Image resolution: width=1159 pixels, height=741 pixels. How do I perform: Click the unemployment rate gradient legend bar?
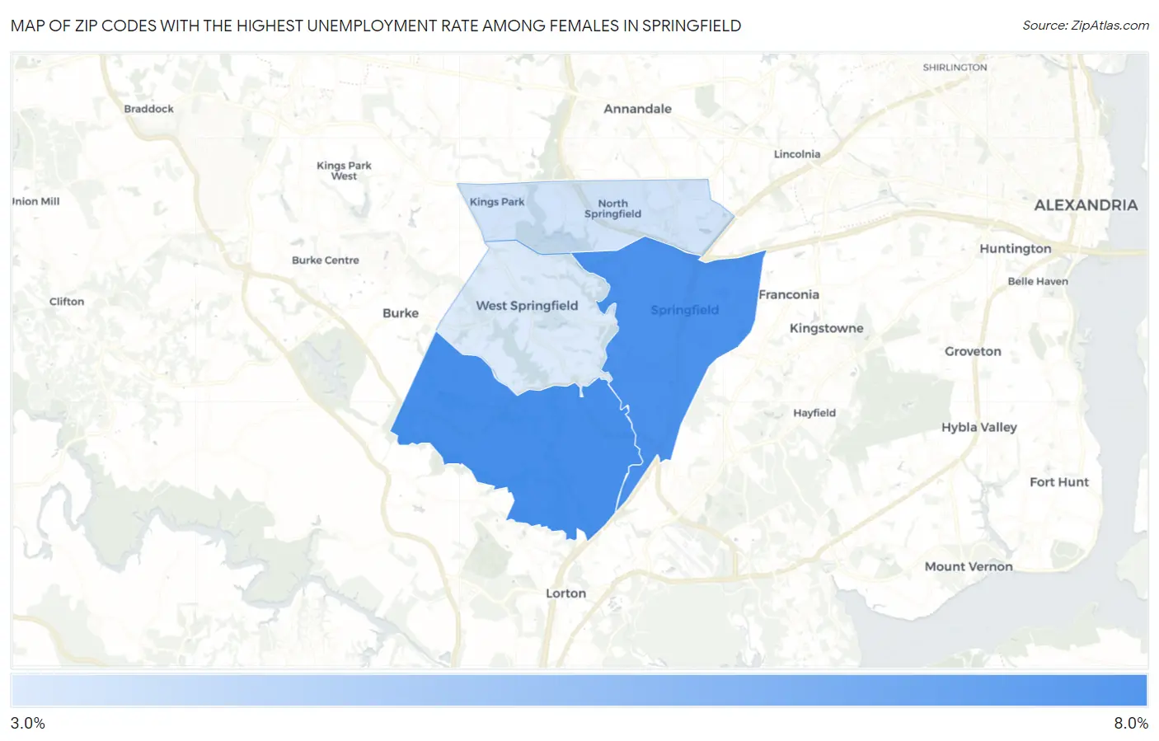(x=579, y=691)
